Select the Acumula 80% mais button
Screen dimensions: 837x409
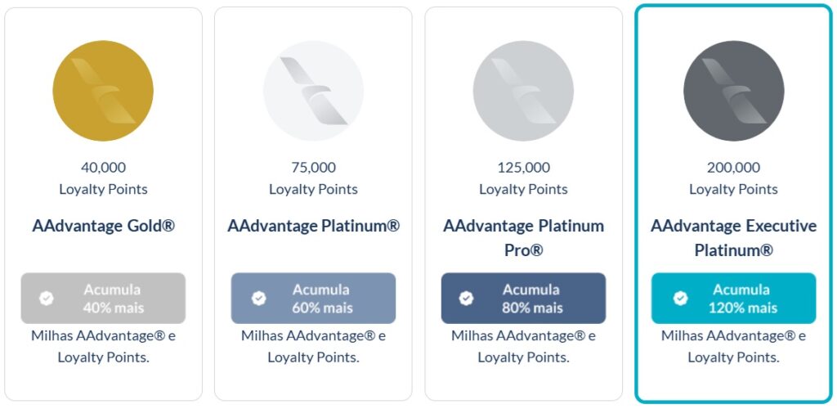point(523,299)
